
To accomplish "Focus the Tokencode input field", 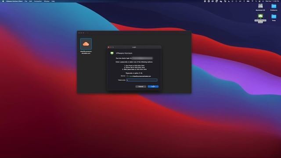I will point(142,80).
